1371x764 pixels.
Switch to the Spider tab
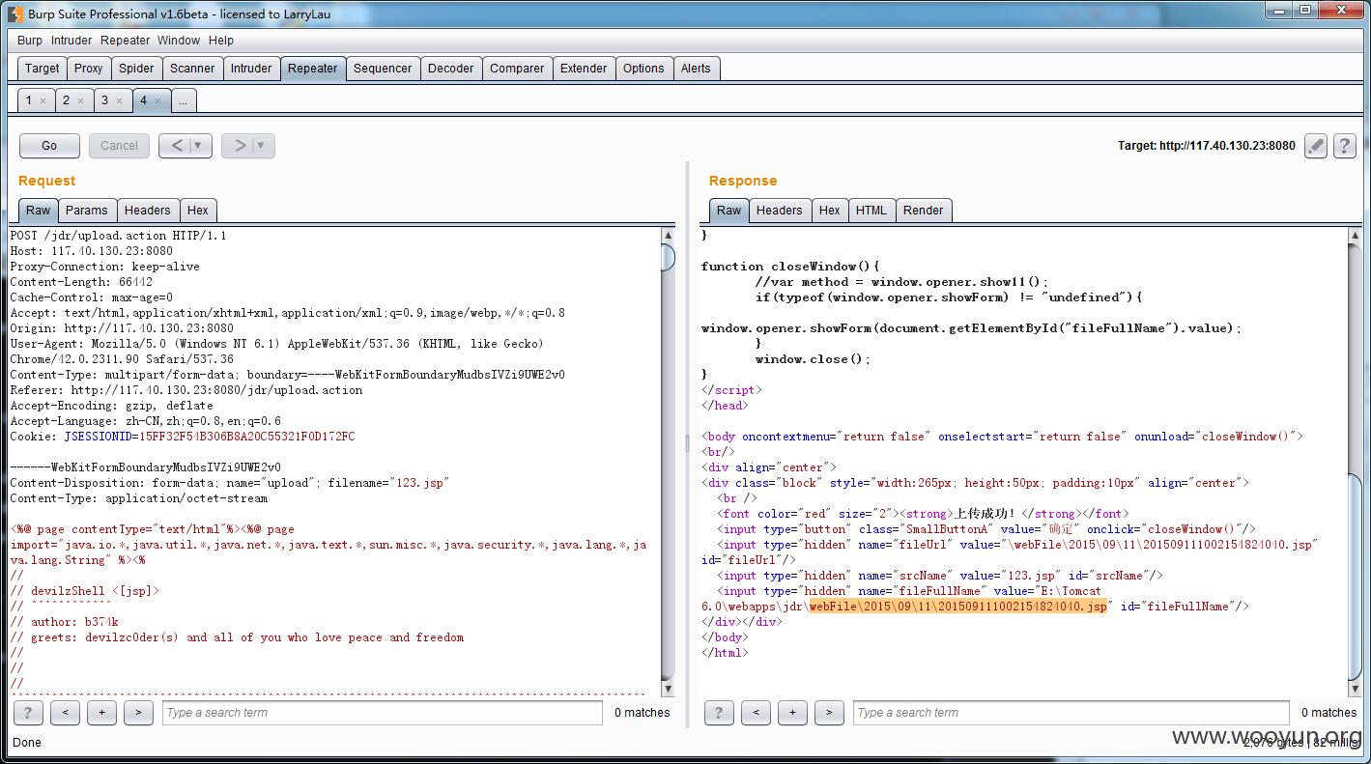[136, 69]
